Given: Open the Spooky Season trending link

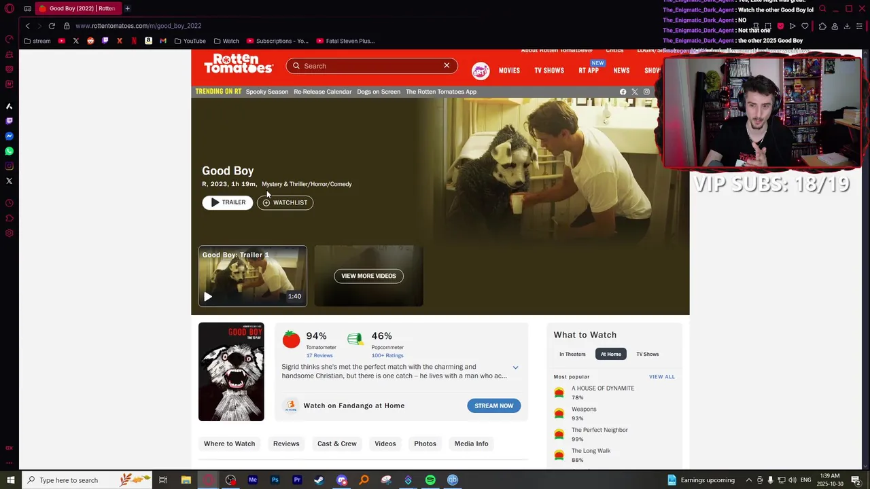Looking at the screenshot, I should click(267, 92).
